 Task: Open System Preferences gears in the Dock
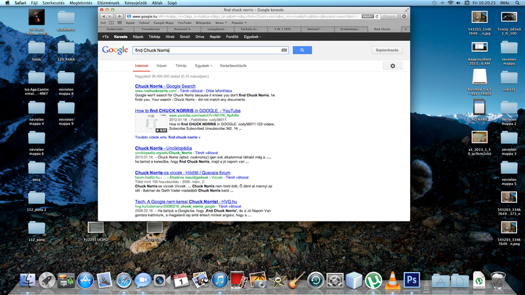click(335, 280)
